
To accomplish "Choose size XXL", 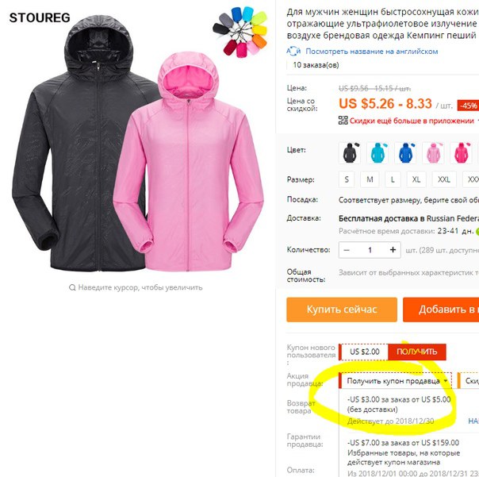I will click(444, 179).
